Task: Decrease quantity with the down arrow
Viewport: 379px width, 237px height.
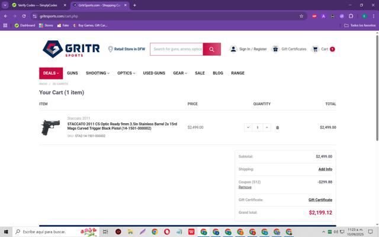Action: coord(248,127)
